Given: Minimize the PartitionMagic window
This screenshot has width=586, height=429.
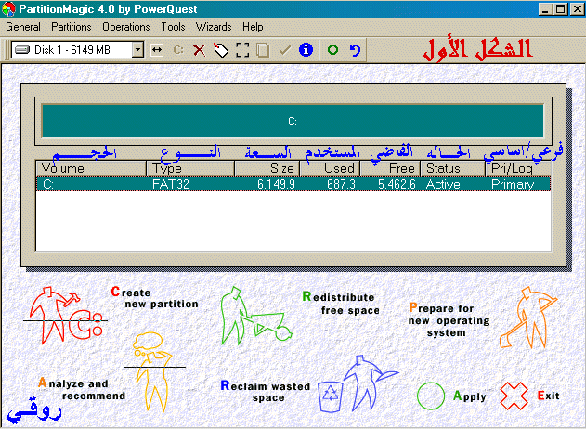Looking at the screenshot, I should [545, 9].
